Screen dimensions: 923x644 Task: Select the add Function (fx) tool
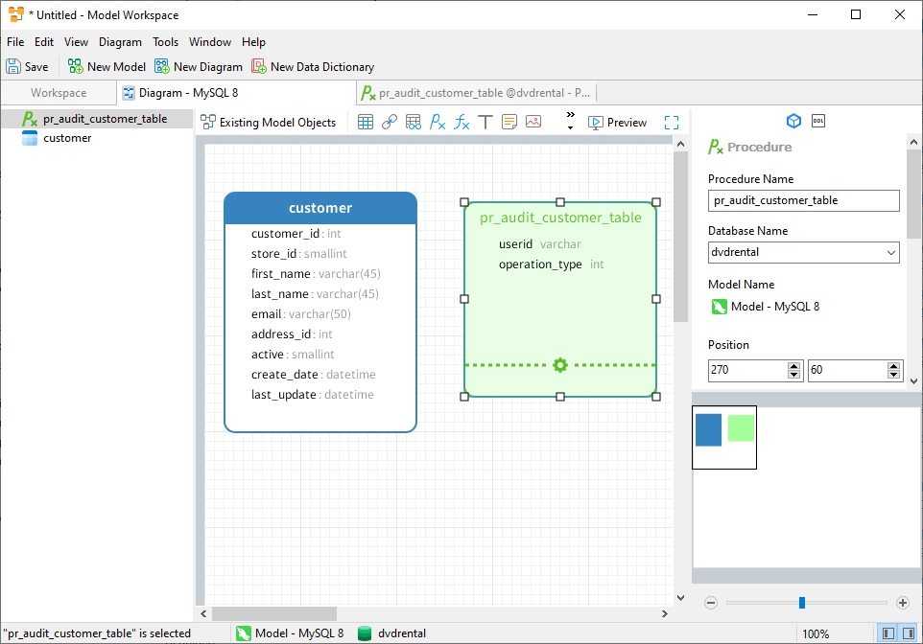pos(461,122)
